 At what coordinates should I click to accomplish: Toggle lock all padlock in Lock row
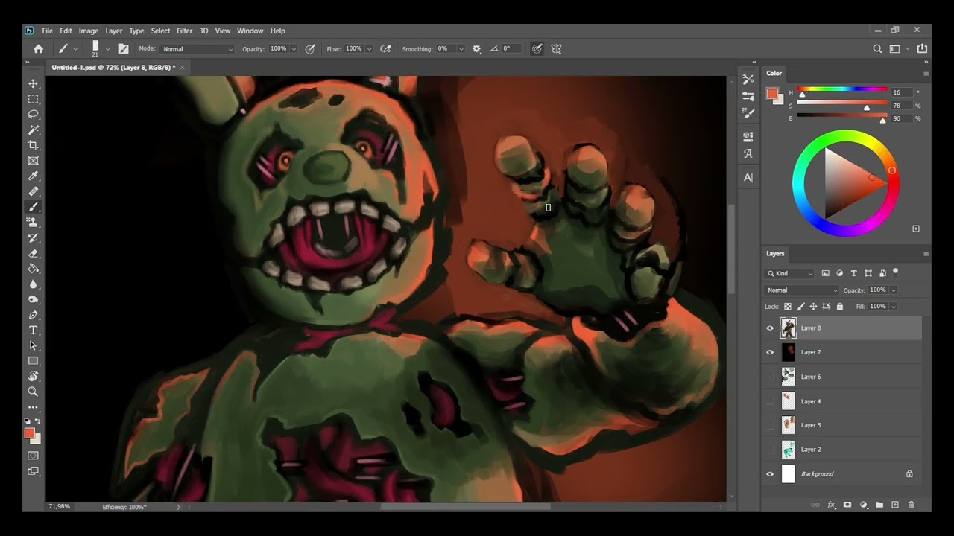point(840,307)
